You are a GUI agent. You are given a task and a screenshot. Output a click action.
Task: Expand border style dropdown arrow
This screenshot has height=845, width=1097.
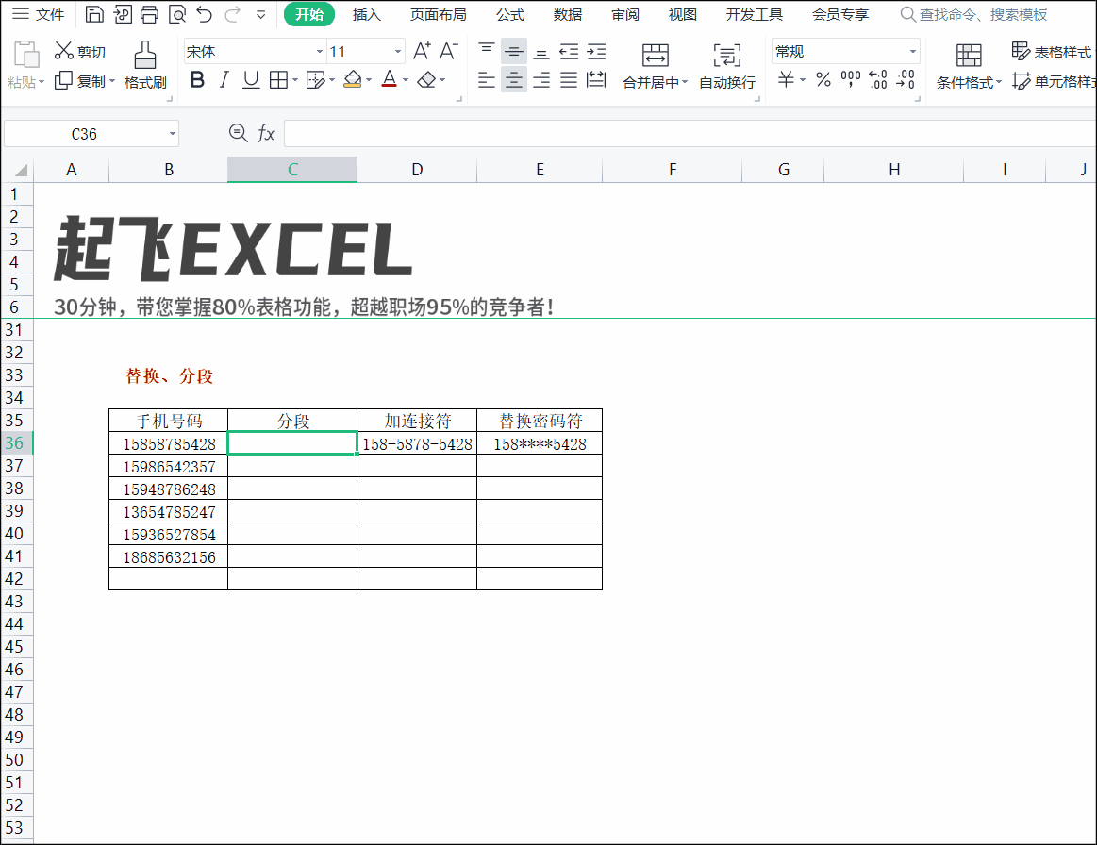pos(295,80)
